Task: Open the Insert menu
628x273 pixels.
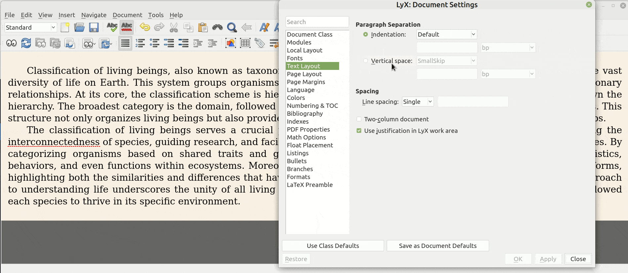Action: pyautogui.click(x=67, y=15)
